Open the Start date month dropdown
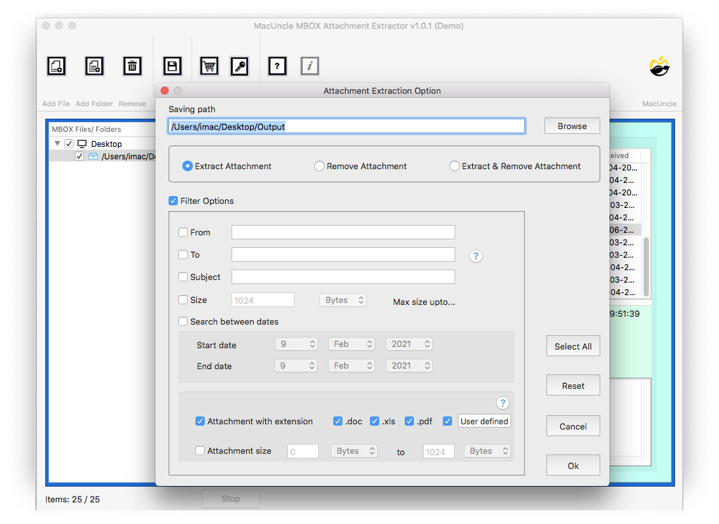This screenshot has width=719, height=524. (351, 344)
